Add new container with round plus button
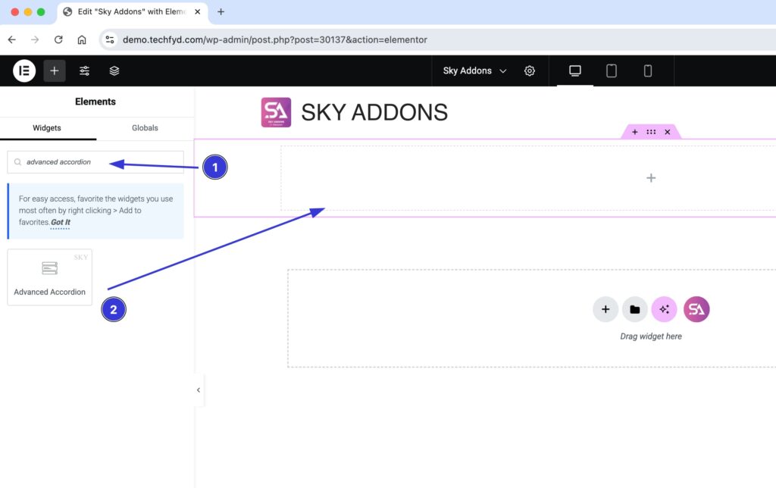The width and height of the screenshot is (776, 488). 605,309
